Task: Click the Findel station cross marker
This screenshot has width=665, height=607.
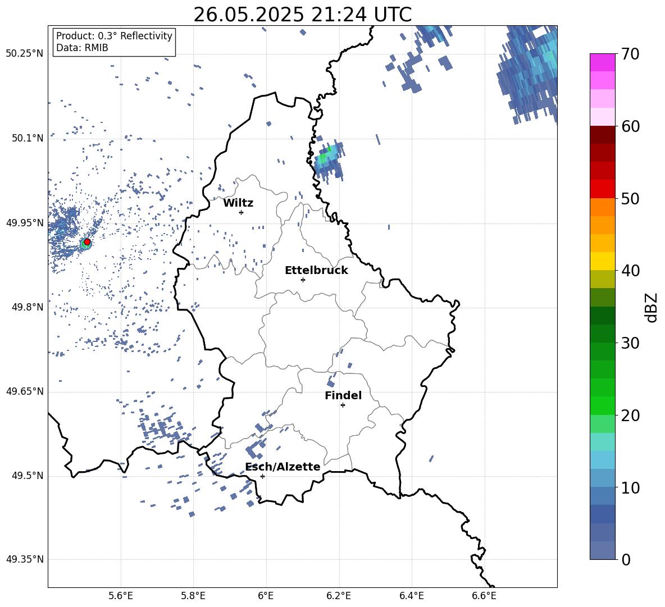Action: 343,405
